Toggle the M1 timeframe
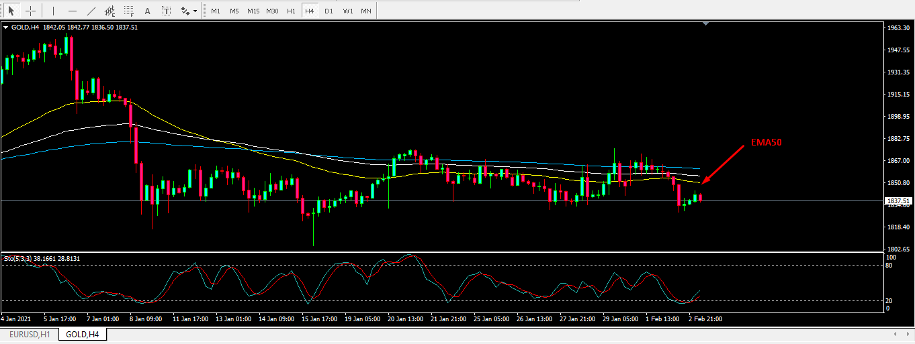Image resolution: width=915 pixels, height=344 pixels. (215, 11)
